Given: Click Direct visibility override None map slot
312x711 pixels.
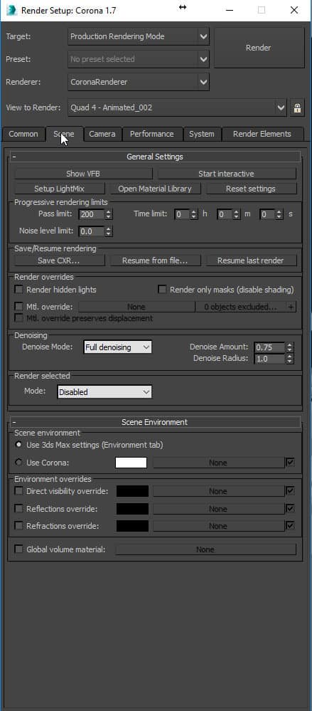Looking at the screenshot, I should [x=218, y=491].
